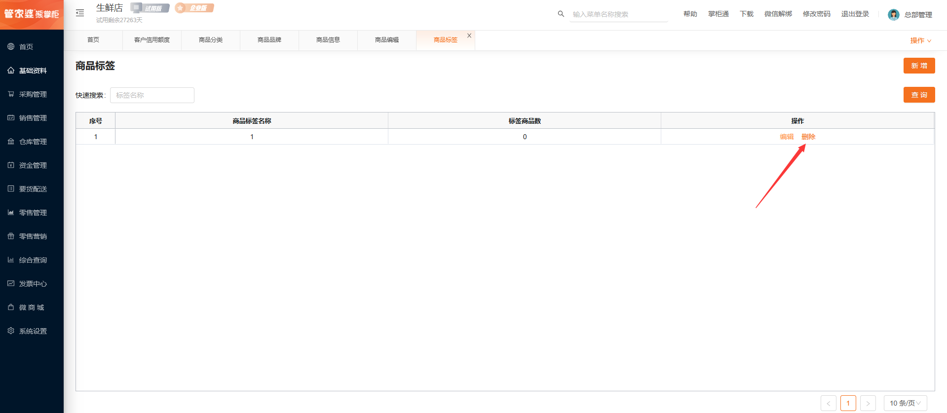Click 退出登录 in the header
This screenshot has width=947, height=413.
click(855, 14)
